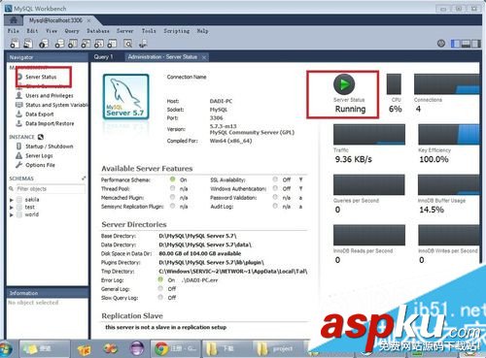The image size is (486, 358).
Task: Open the File menu
Action: [x=14, y=31]
